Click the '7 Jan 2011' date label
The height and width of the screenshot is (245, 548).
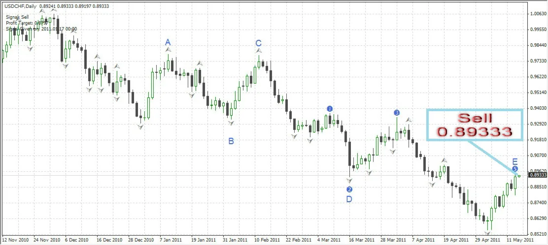[x=171, y=240]
